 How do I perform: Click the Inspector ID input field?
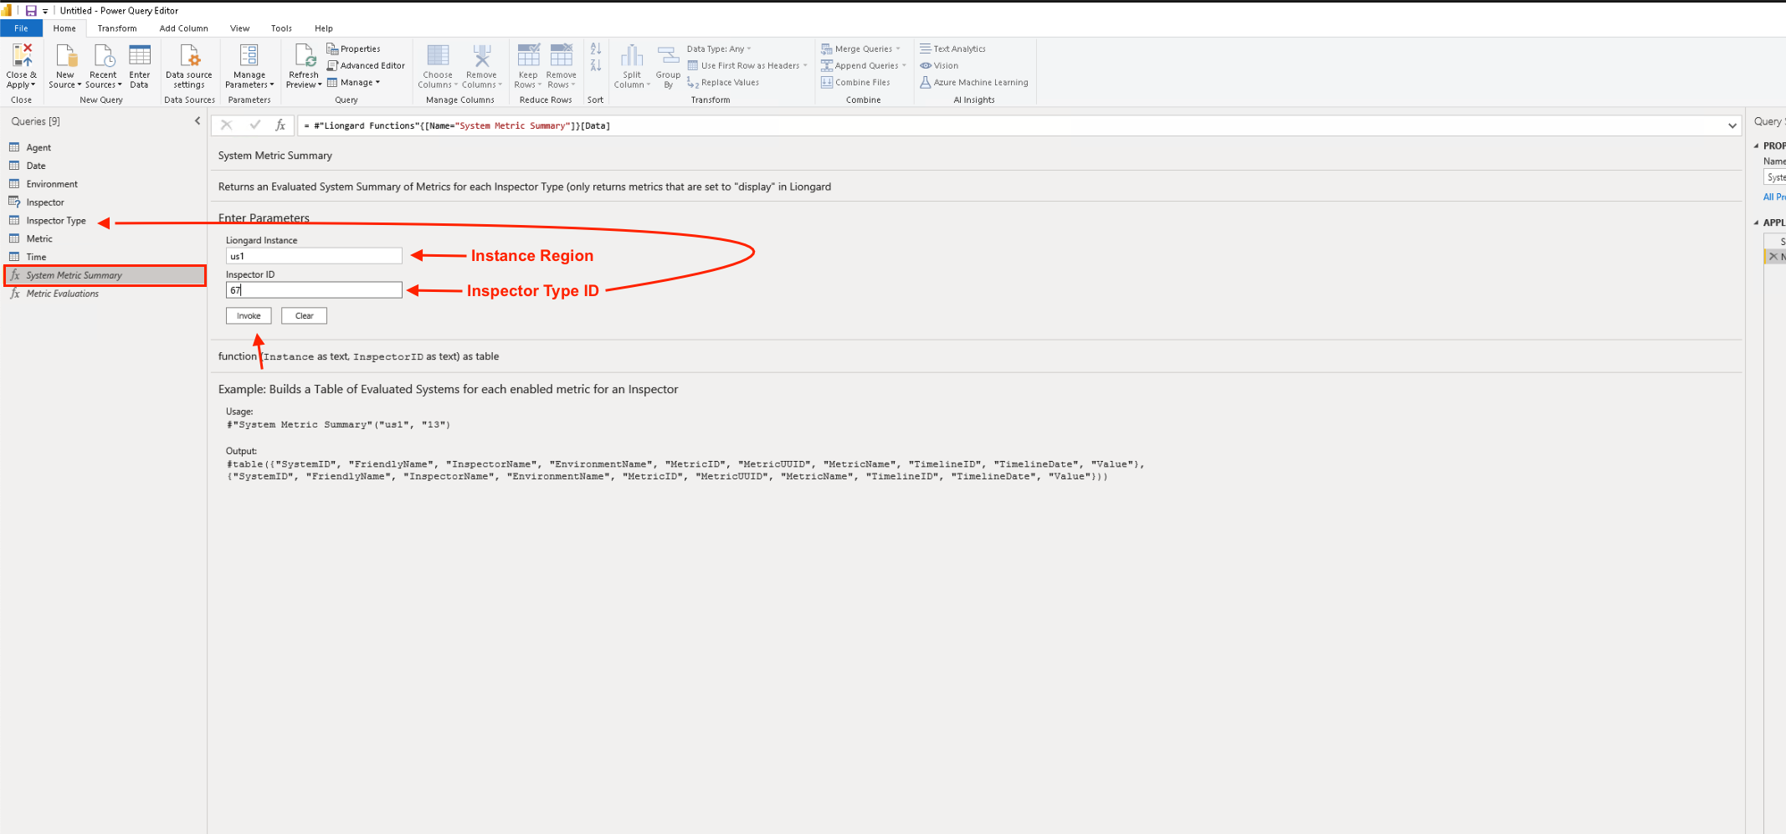click(314, 290)
